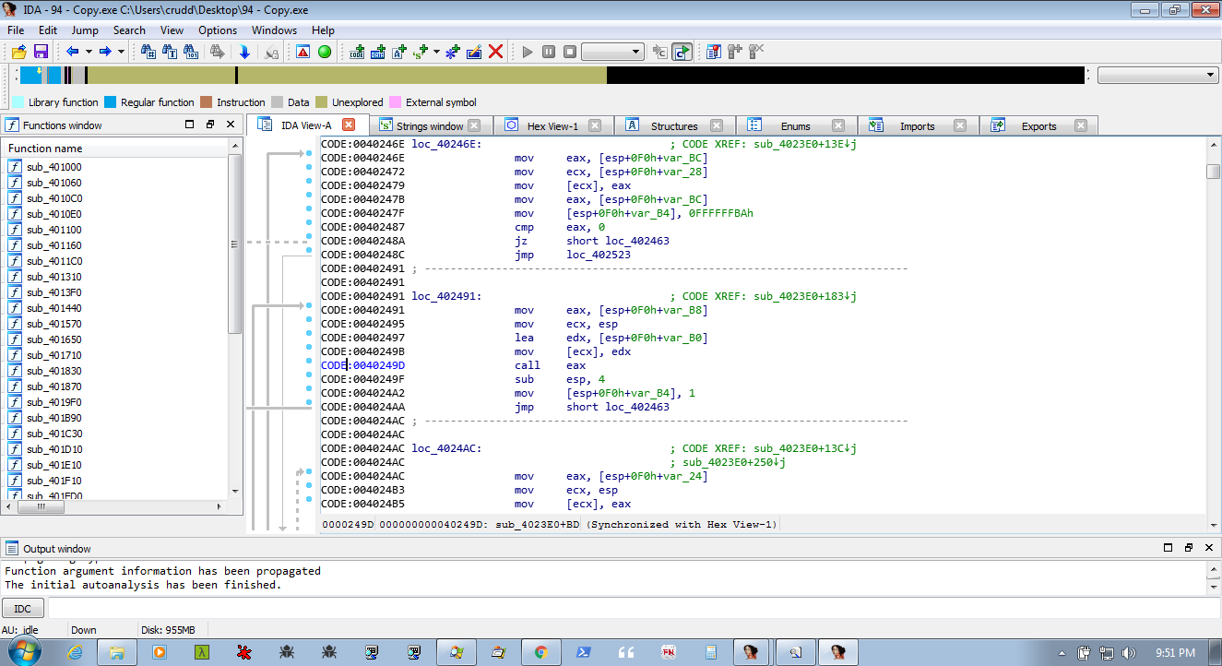Open the debugger selection combo box
Image resolution: width=1222 pixels, height=666 pixels.
[x=612, y=52]
